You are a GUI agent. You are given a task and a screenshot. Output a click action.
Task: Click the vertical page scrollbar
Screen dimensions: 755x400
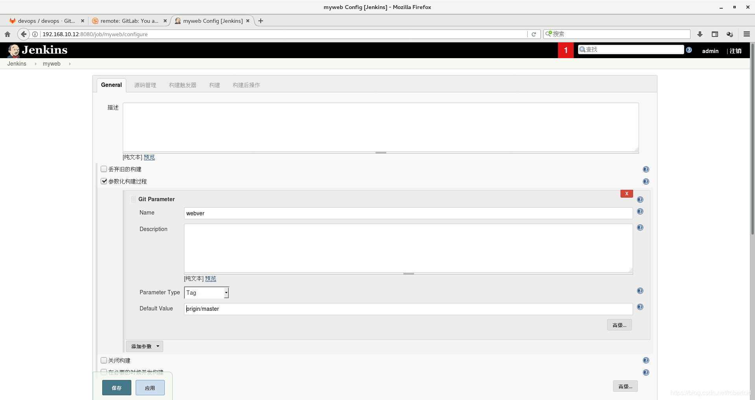pos(753,139)
